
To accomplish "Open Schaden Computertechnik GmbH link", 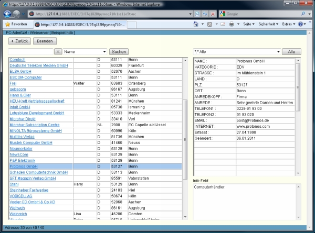I will coord(39,172).
